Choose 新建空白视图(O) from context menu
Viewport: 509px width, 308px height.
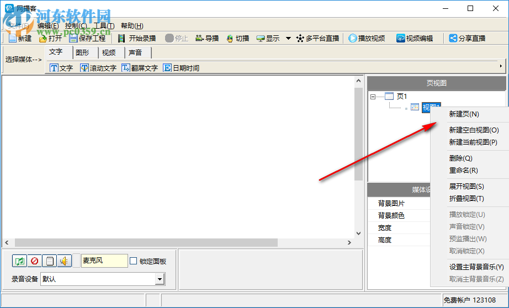(x=469, y=130)
